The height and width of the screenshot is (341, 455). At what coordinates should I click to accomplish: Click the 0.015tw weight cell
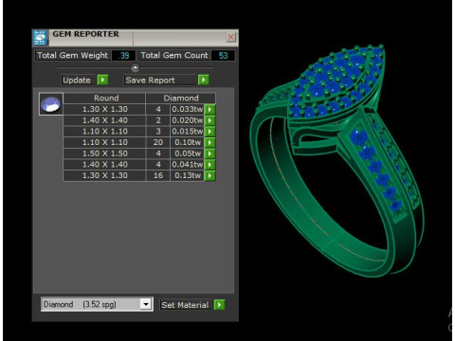[x=188, y=132]
